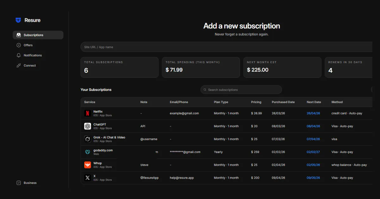Click the Purchased Date column header
Screen dimensions: 380x199
[x=283, y=102]
